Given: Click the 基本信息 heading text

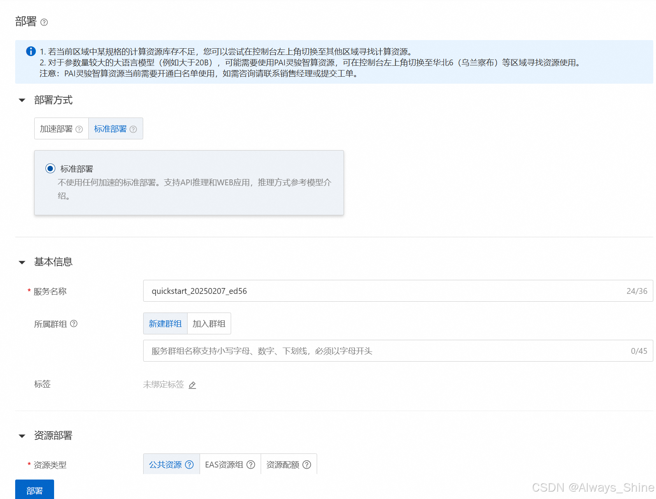Looking at the screenshot, I should click(53, 262).
